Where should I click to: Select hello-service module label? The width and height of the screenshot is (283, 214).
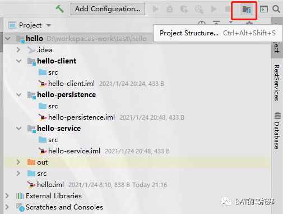click(59, 129)
